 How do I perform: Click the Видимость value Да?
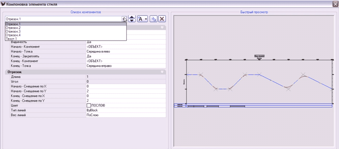89,42
